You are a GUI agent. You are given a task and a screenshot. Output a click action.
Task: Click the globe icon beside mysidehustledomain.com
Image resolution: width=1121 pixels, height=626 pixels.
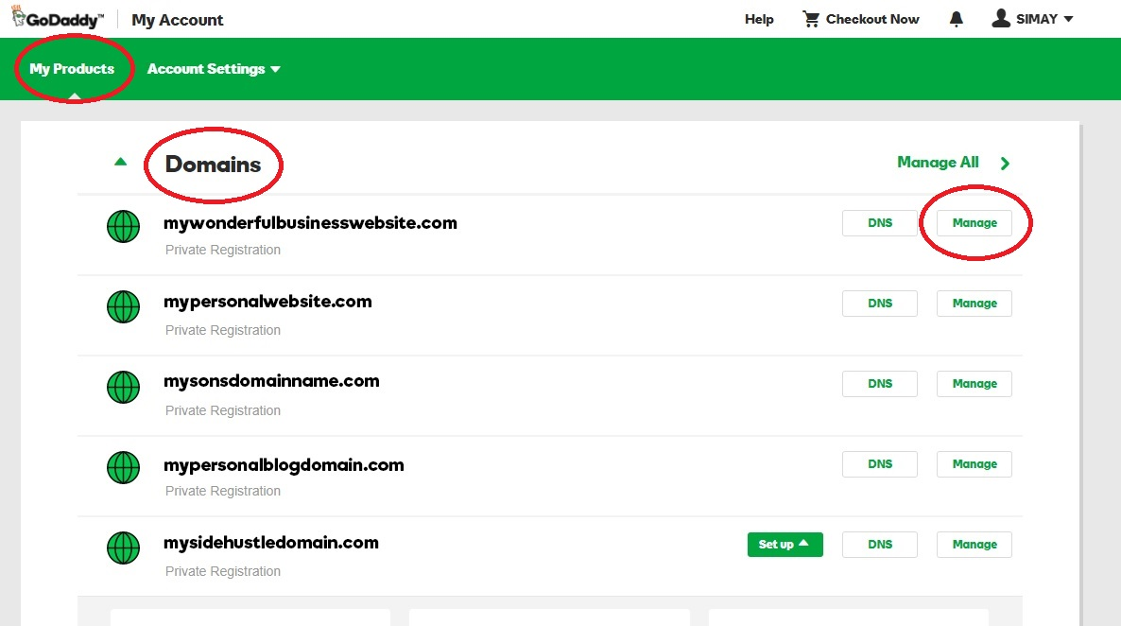[123, 548]
